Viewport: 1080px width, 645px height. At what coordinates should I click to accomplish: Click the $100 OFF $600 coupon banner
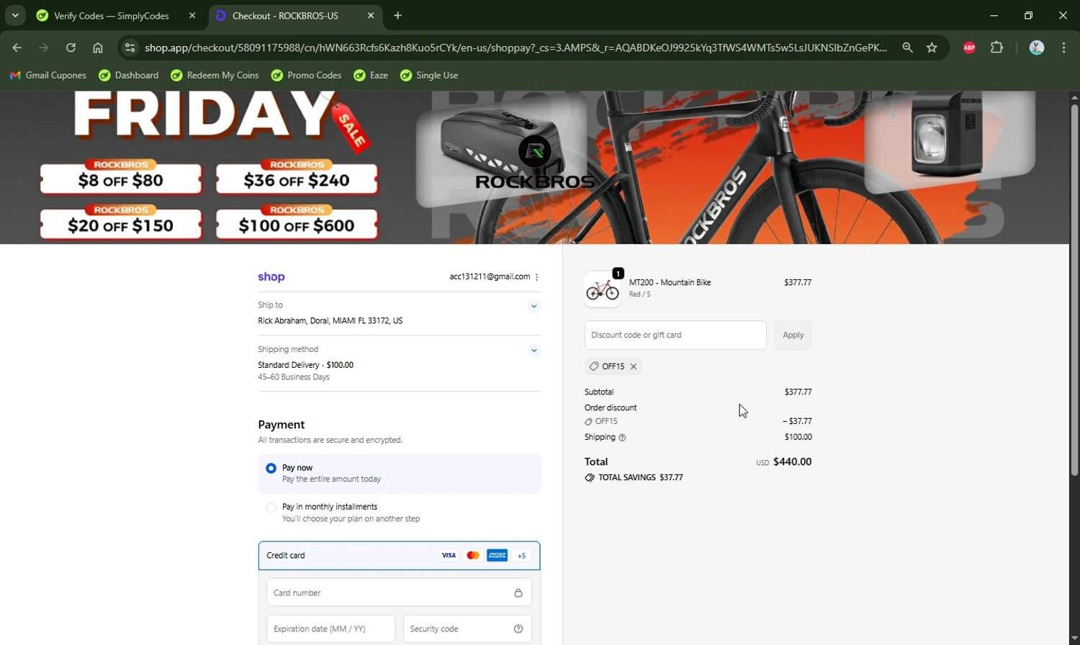297,222
